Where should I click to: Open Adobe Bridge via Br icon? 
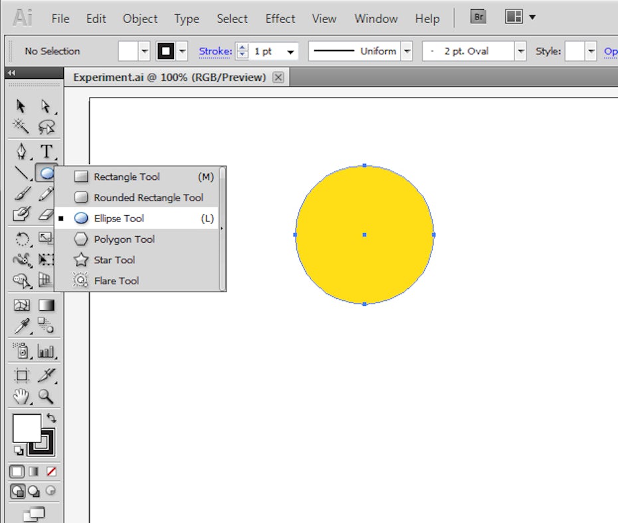pyautogui.click(x=478, y=17)
